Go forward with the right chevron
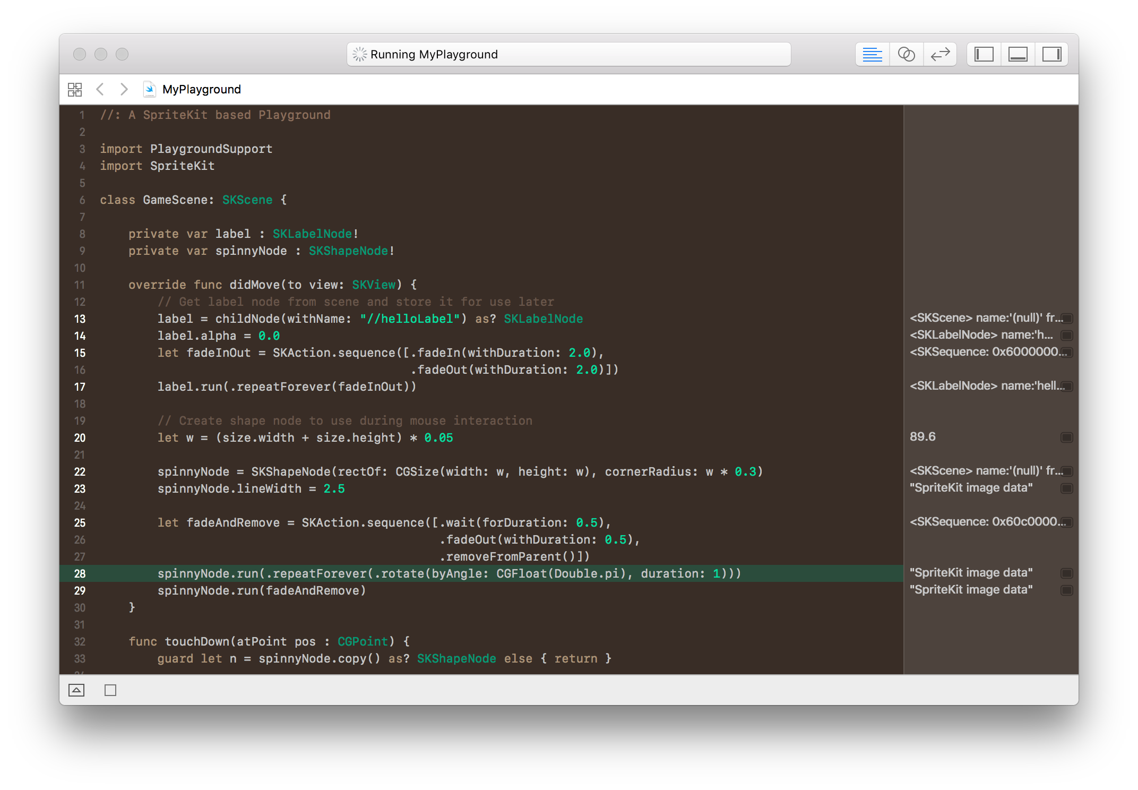Viewport: 1138px width, 790px height. pos(124,89)
